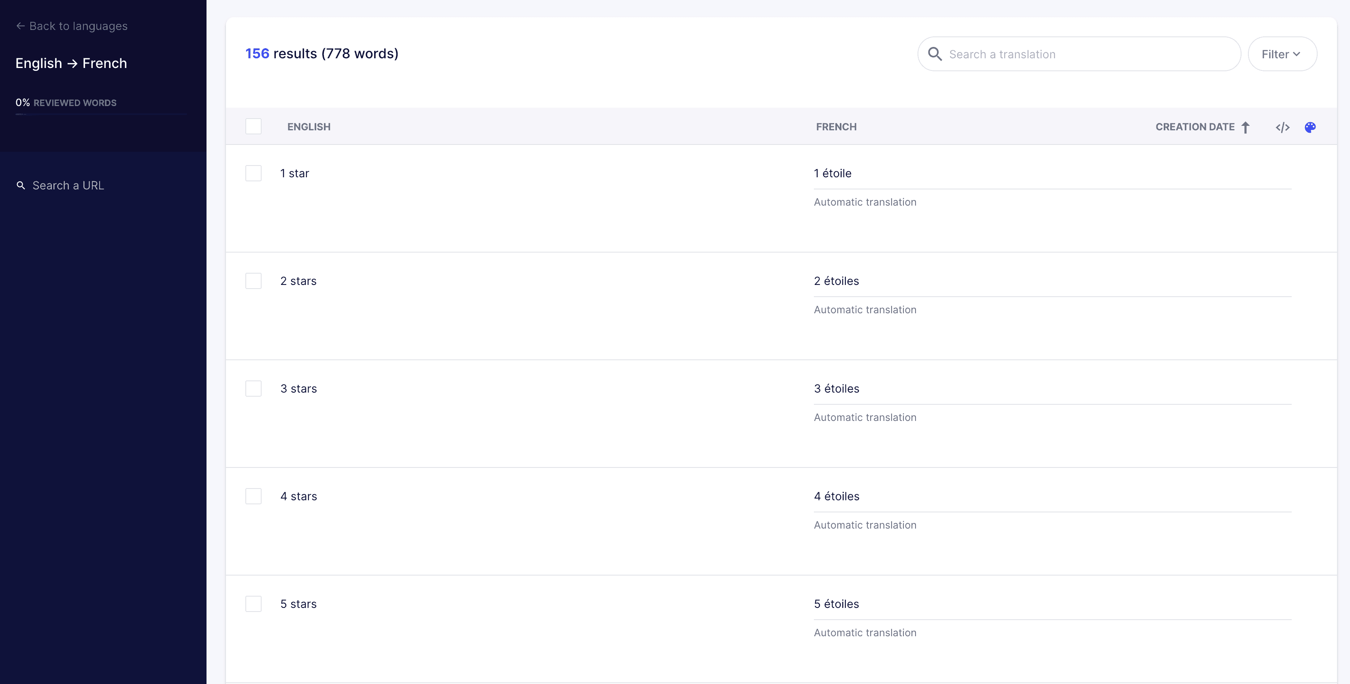Tick the checkbox next to "5 stars"
1350x684 pixels.
253,604
